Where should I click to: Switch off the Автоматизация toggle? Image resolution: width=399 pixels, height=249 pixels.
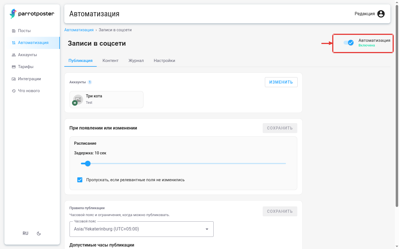349,43
